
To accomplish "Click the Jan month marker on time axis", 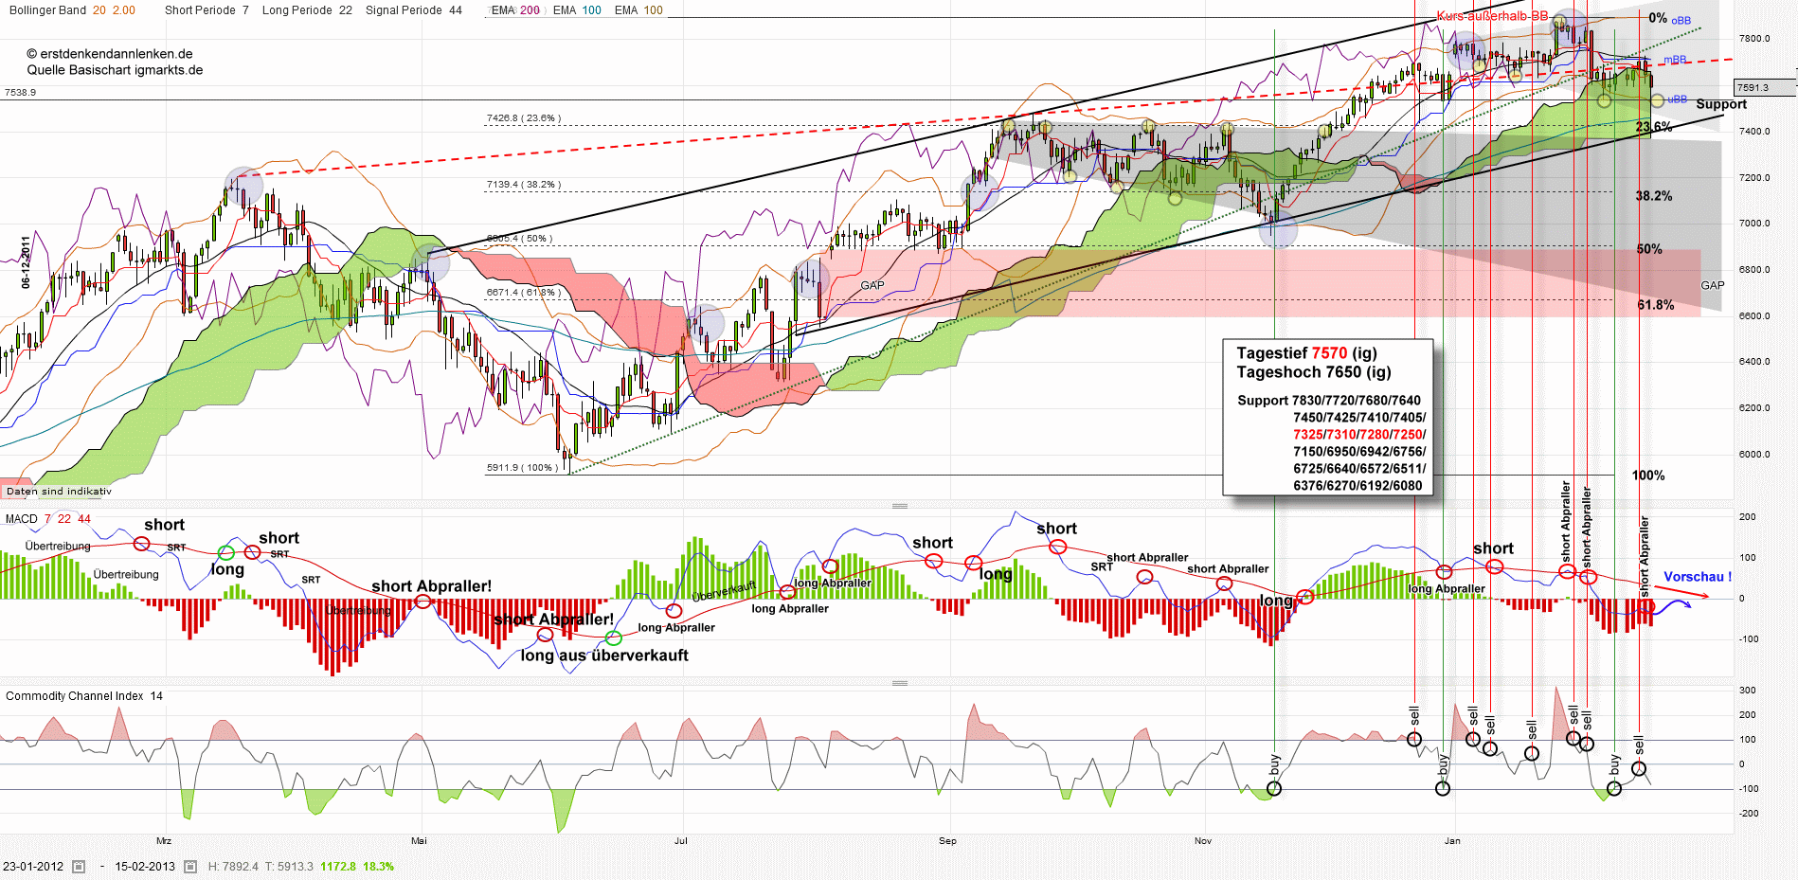I will [1452, 841].
